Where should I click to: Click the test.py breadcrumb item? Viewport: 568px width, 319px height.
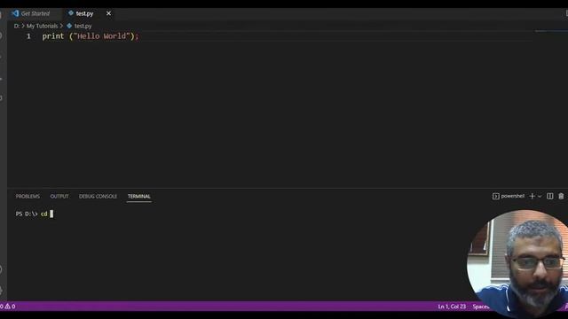click(83, 26)
